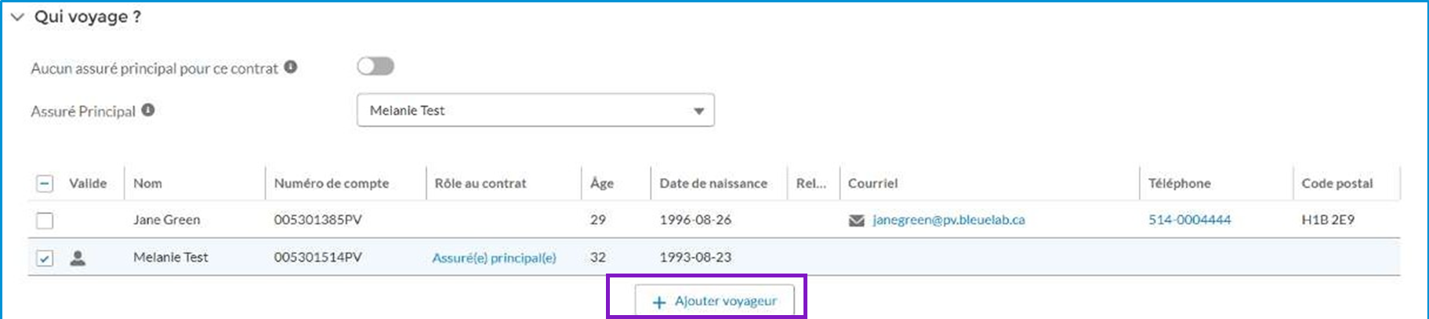Sort by Rôle au contrat column header

[x=481, y=183]
